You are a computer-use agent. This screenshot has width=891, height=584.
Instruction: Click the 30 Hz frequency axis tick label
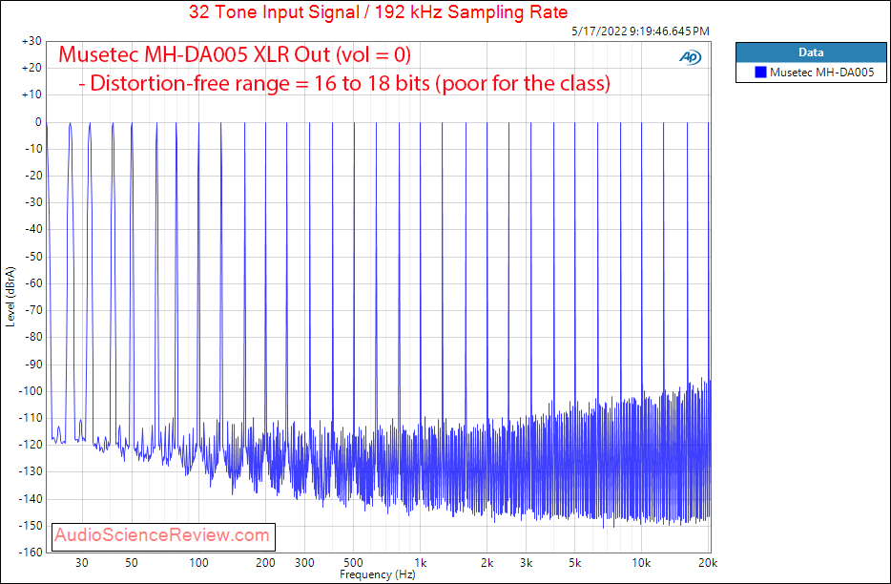(x=82, y=563)
